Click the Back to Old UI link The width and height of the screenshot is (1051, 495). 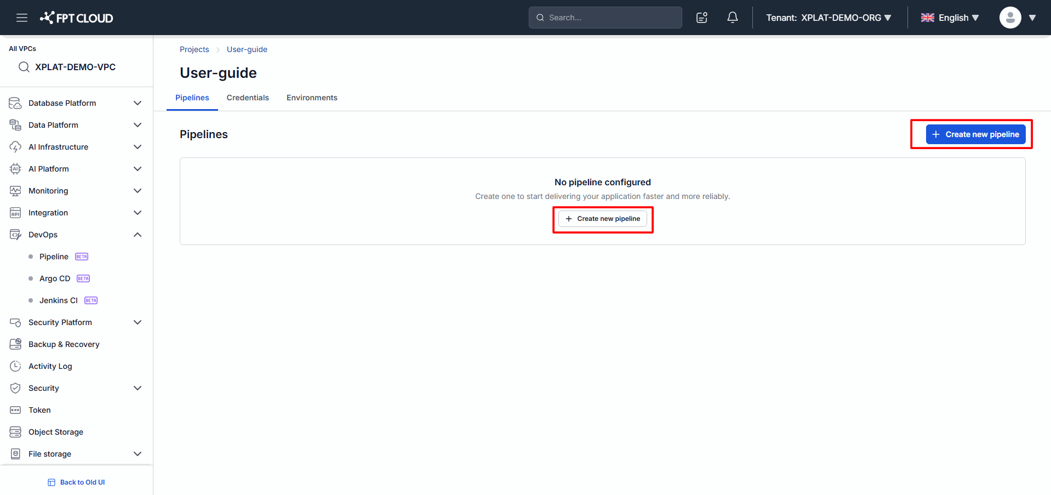pyautogui.click(x=76, y=482)
